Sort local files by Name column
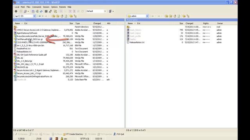 (x=17, y=23)
